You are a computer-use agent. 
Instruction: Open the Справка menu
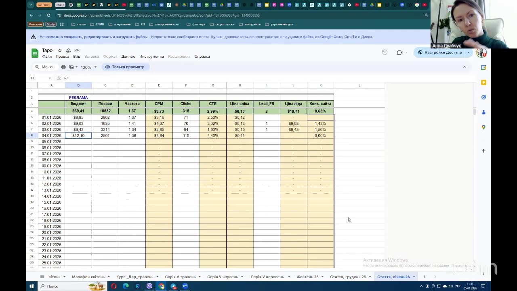[x=202, y=57]
